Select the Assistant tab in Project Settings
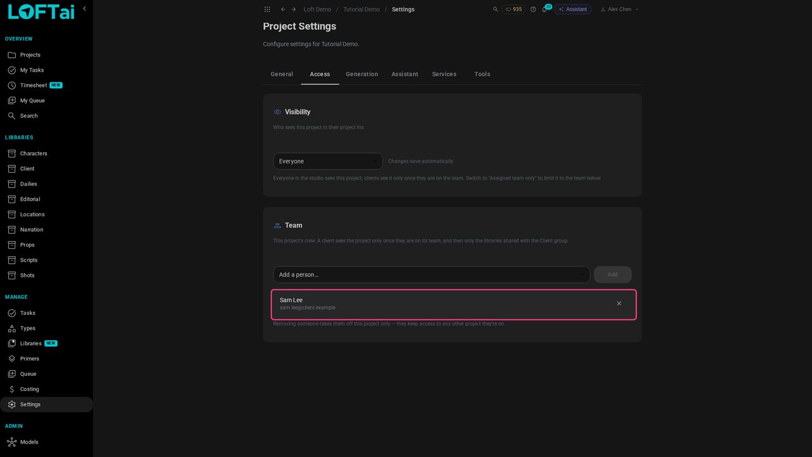This screenshot has height=457, width=812. coord(405,74)
